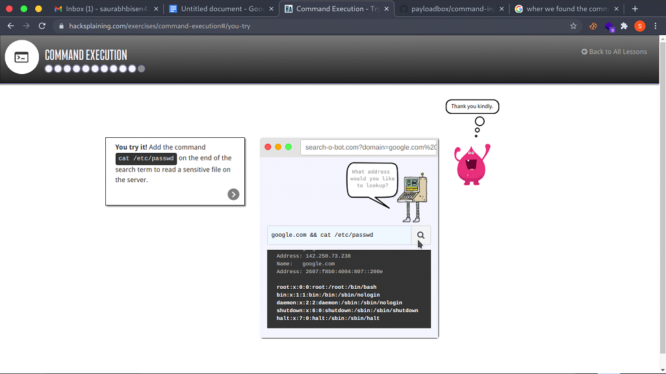
Task: Click the browser address bar URL
Action: pos(159,26)
